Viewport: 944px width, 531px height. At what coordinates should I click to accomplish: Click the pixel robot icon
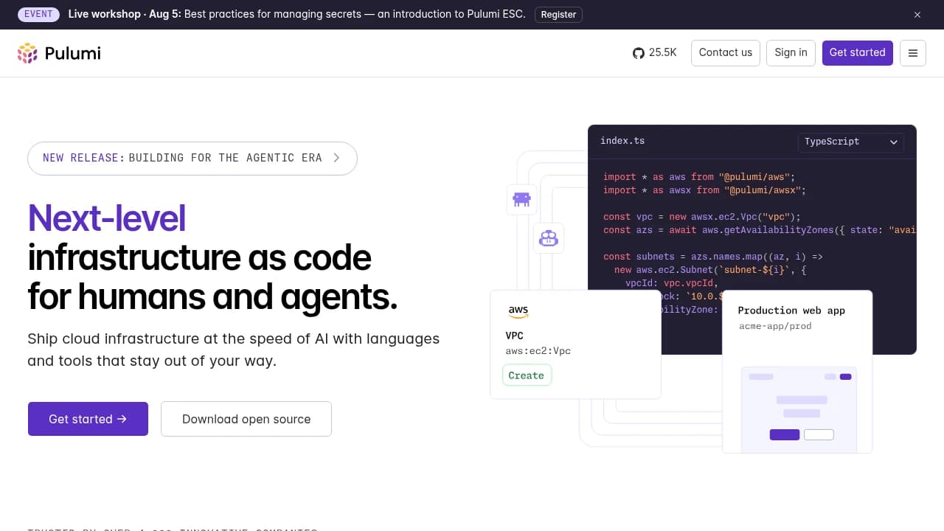[x=522, y=199]
